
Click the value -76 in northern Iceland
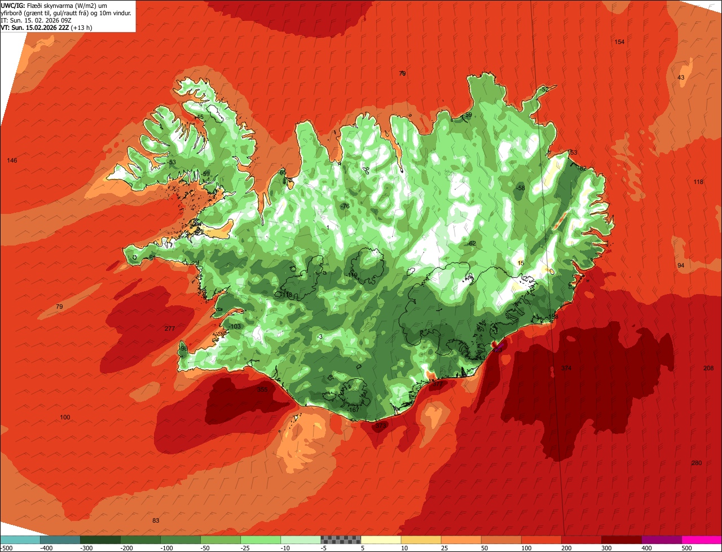pyautogui.click(x=345, y=207)
